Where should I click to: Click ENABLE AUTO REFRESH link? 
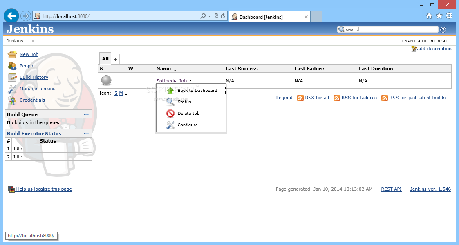(424, 41)
